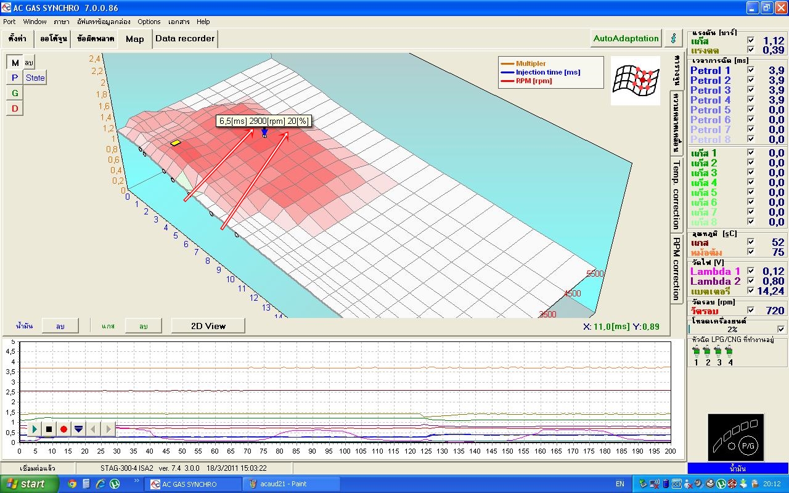Click the small ลบ button beside M
This screenshot has height=493, width=789.
pos(29,63)
